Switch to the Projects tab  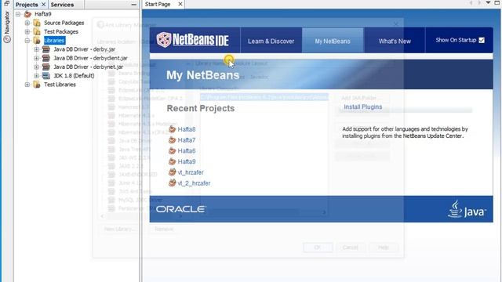click(x=27, y=5)
